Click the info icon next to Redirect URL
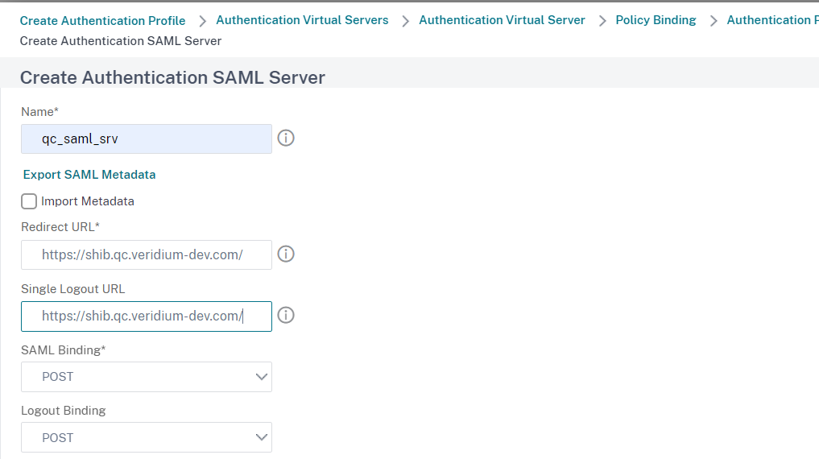 coord(286,254)
